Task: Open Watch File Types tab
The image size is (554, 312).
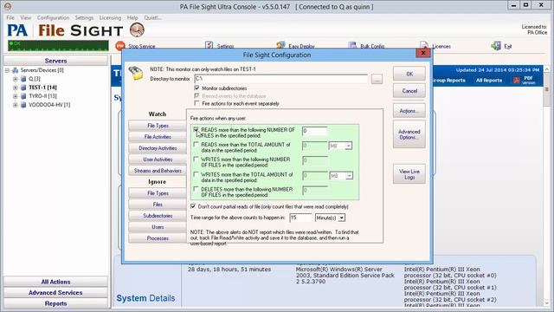Action: click(158, 126)
